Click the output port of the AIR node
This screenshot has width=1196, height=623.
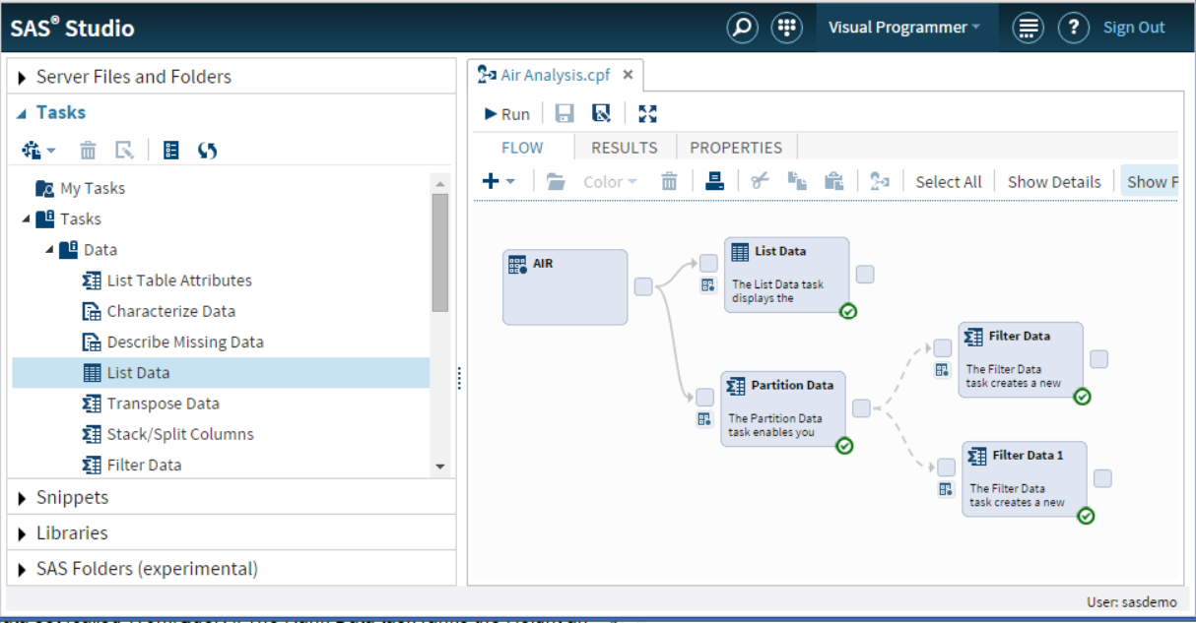pos(643,286)
